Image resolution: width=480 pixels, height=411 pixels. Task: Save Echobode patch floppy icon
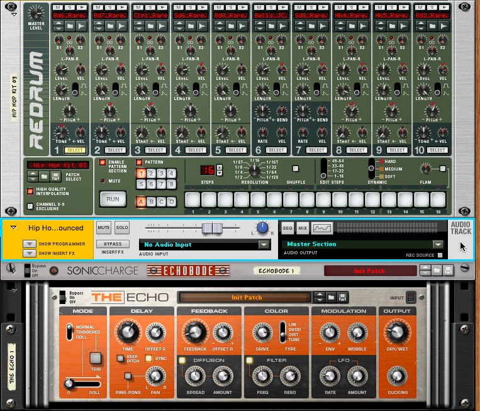[x=448, y=271]
